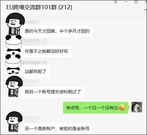
Task: Select the message 是的今天才回复，半个多月才回的
Action: point(57,31)
